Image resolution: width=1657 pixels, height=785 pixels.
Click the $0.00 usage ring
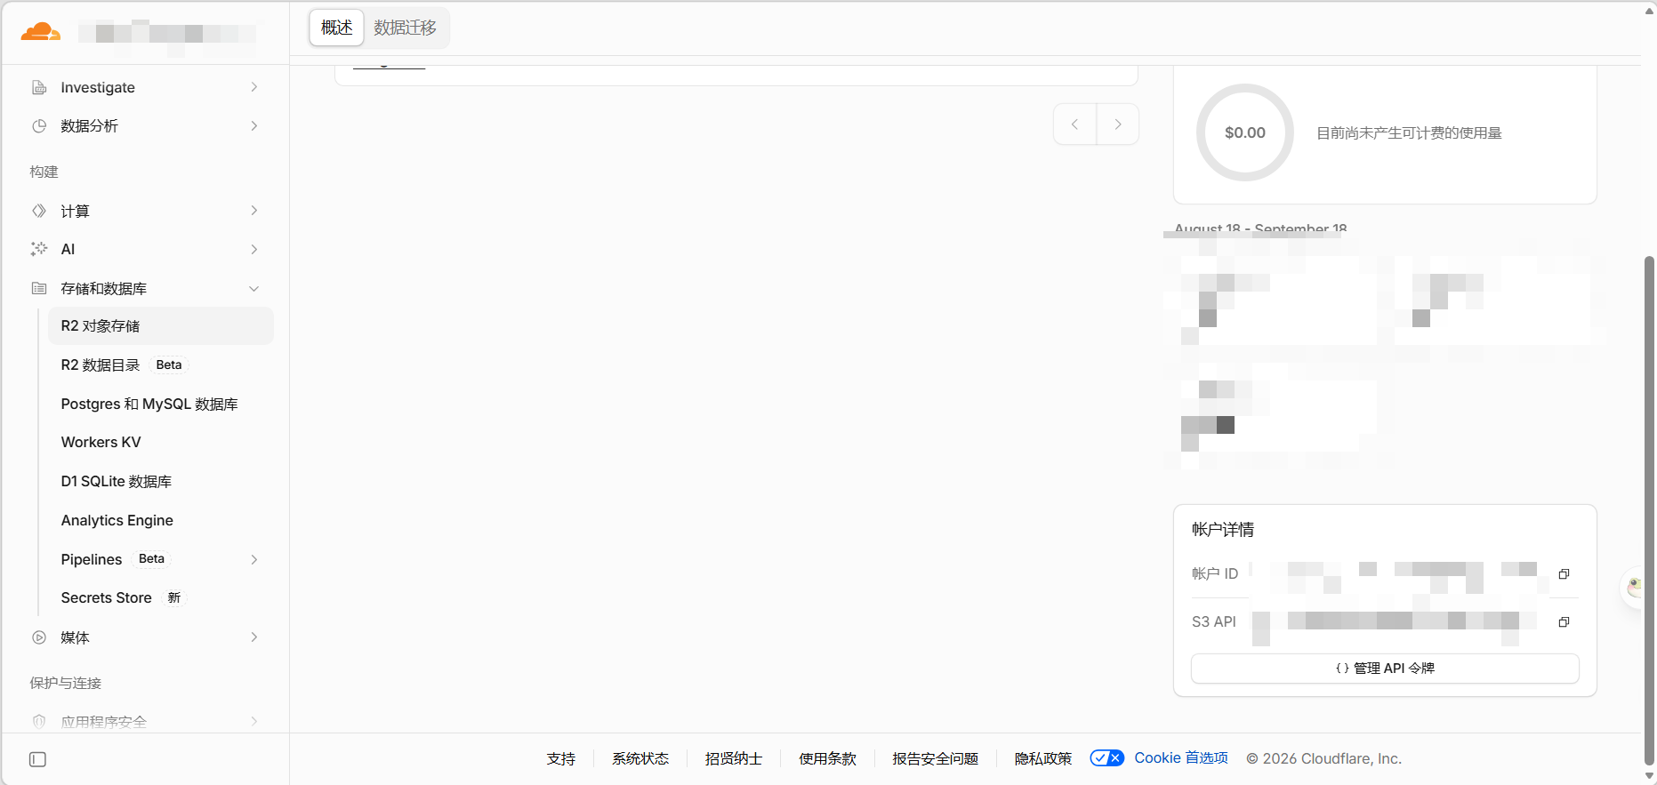tap(1245, 132)
